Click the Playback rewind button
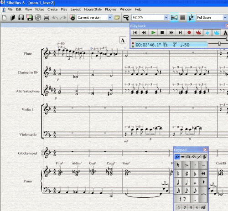The height and width of the screenshot is (211, 228). [x=144, y=32]
